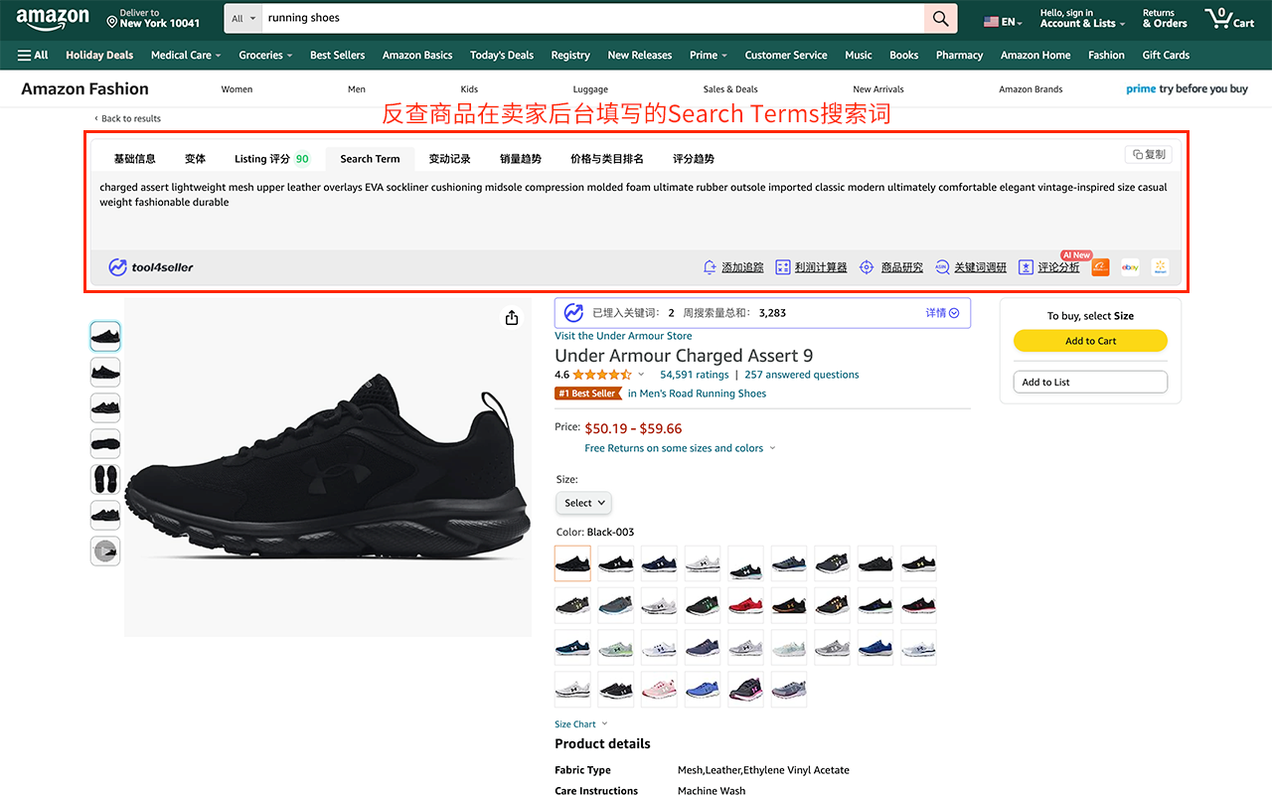Image resolution: width=1272 pixels, height=795 pixels.
Task: Switch to the 销量趋势 tab
Action: (x=521, y=159)
